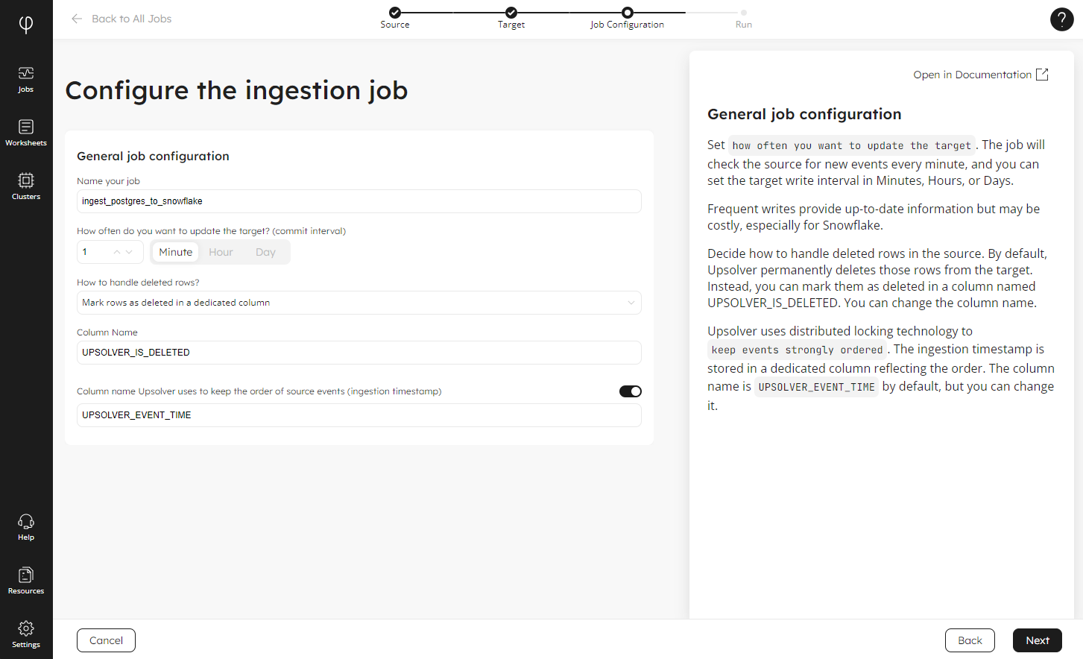Open Worksheets from the sidebar
The image size is (1083, 659).
[26, 133]
